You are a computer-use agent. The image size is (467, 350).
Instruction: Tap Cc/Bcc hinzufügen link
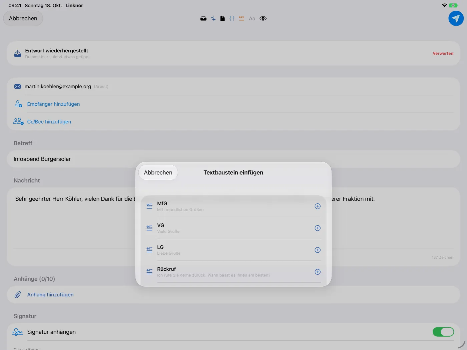(49, 122)
